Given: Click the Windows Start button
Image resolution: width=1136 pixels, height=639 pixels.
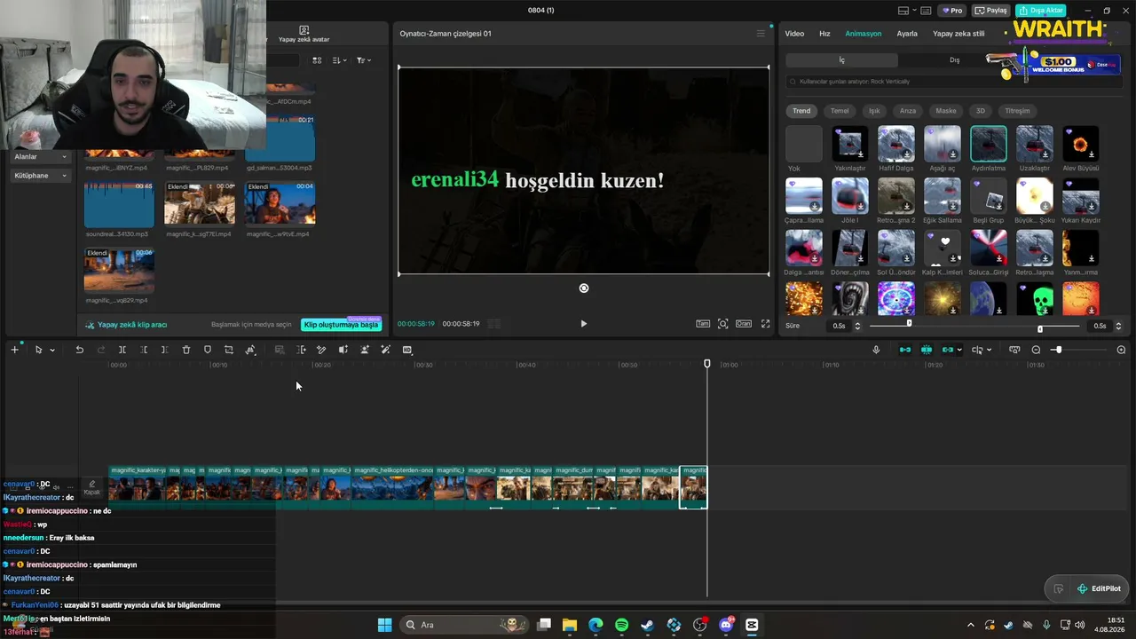Looking at the screenshot, I should [384, 625].
